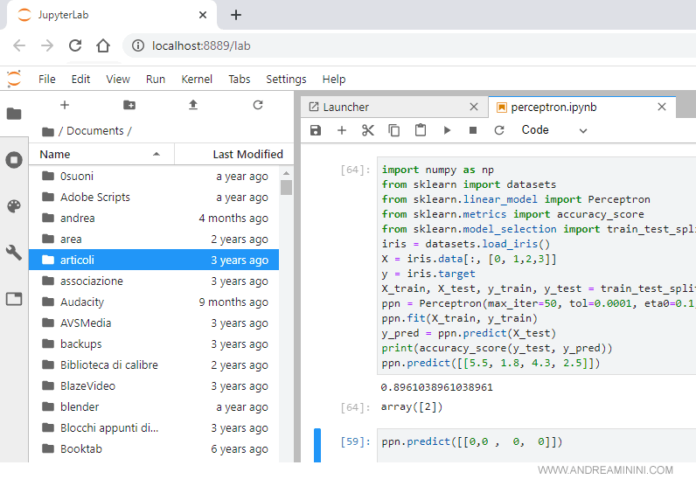Click the browser back arrow

click(19, 45)
